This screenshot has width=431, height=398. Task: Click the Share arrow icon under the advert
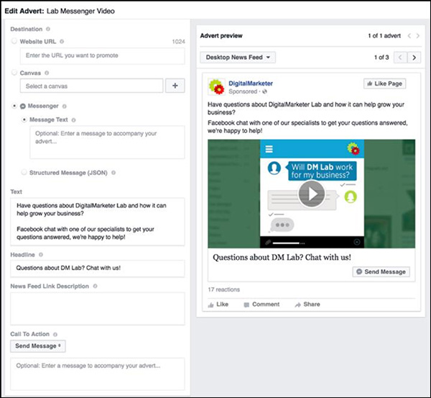[297, 304]
